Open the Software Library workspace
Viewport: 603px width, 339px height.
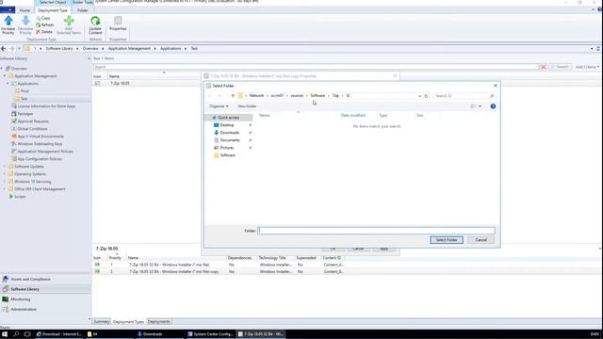tap(45, 289)
